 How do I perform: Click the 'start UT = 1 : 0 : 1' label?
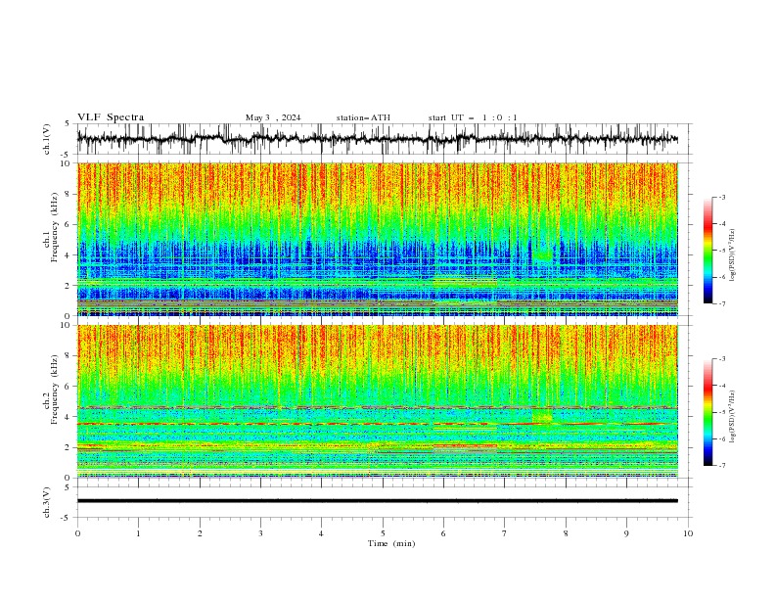[x=473, y=117]
